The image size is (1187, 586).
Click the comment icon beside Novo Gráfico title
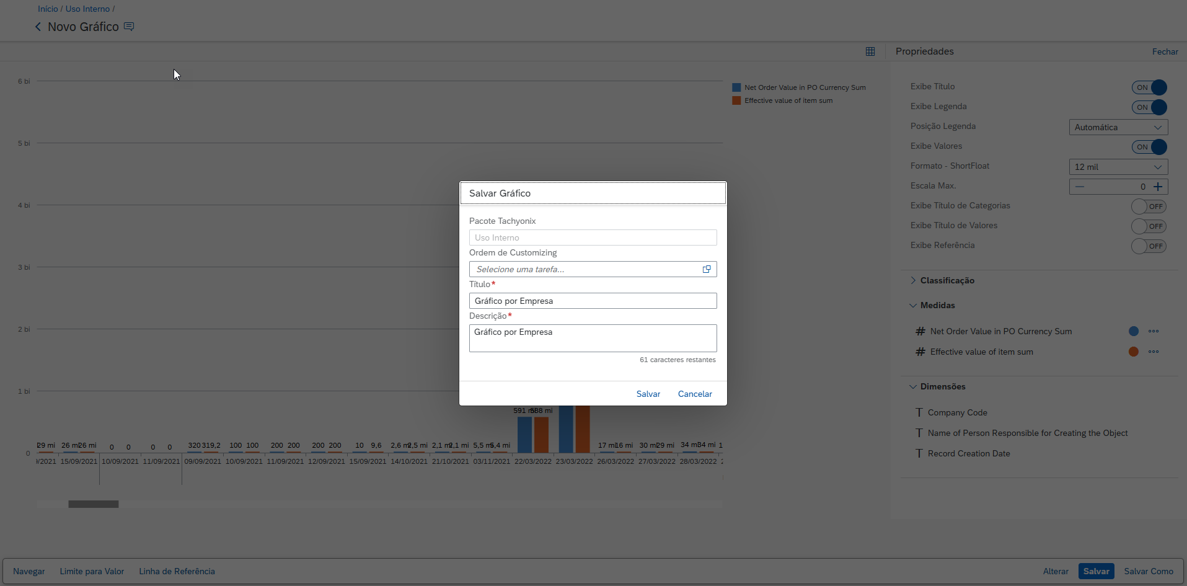[129, 27]
